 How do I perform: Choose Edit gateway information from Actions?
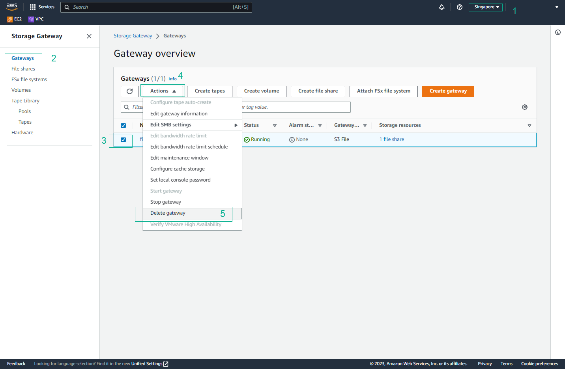192,114
